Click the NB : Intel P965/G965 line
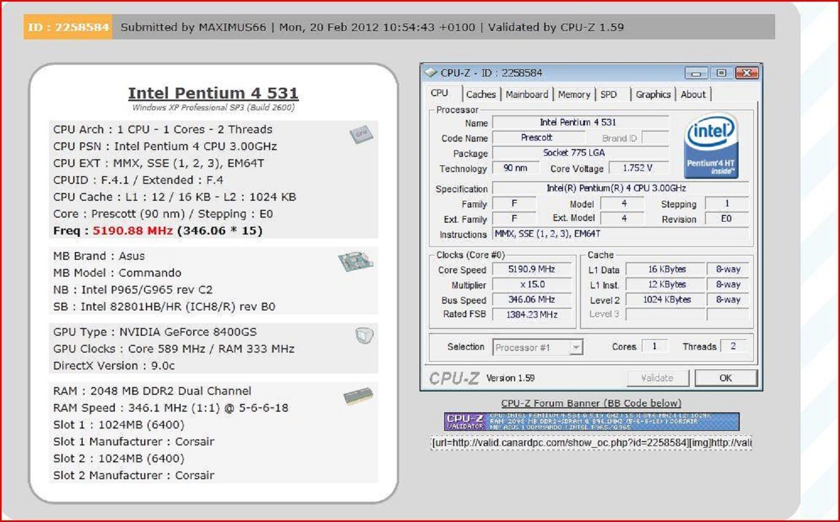 pos(133,290)
